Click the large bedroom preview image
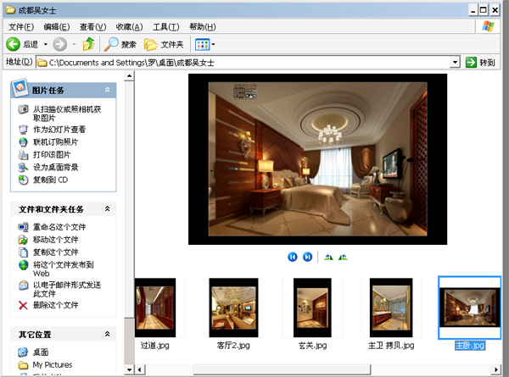Viewport: 509px width, 377px height. click(318, 159)
